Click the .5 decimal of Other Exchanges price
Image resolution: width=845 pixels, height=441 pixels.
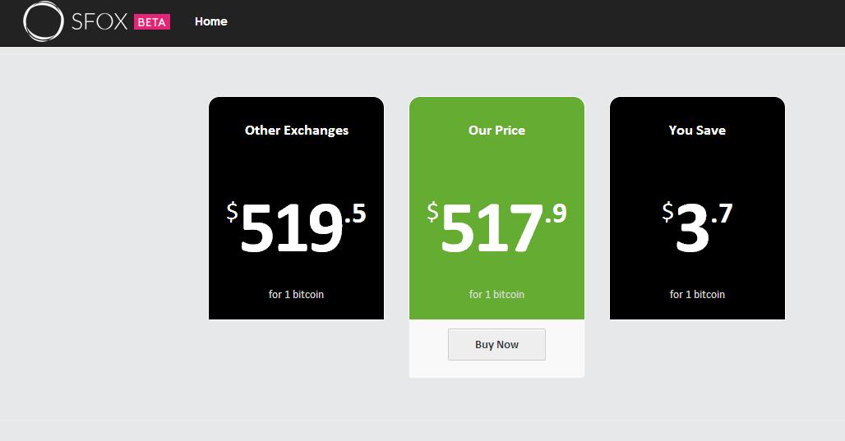356,215
